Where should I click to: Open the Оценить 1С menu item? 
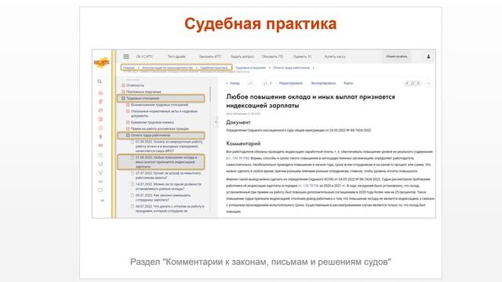[302, 56]
